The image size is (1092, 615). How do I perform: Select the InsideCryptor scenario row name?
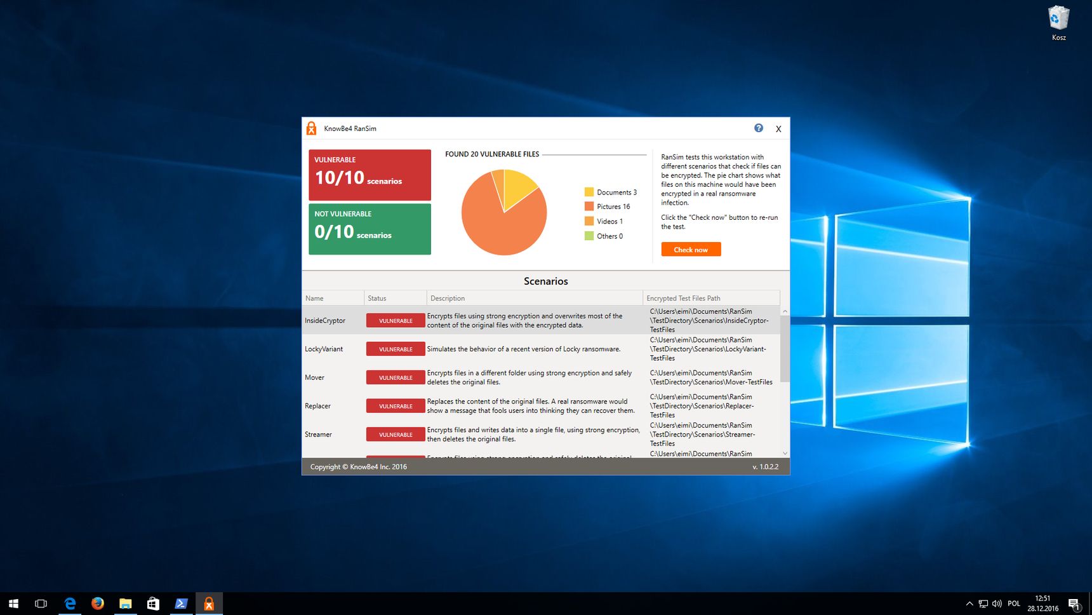tap(325, 321)
